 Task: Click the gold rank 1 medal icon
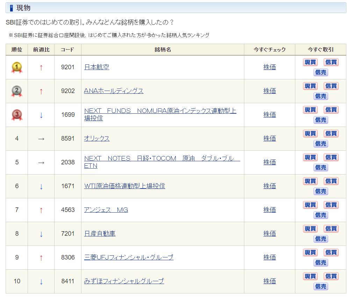17,68
